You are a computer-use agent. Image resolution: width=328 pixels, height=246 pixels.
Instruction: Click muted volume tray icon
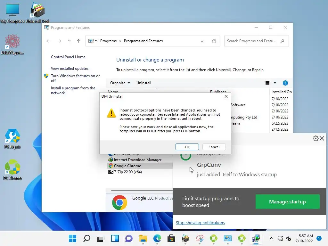point(289,238)
